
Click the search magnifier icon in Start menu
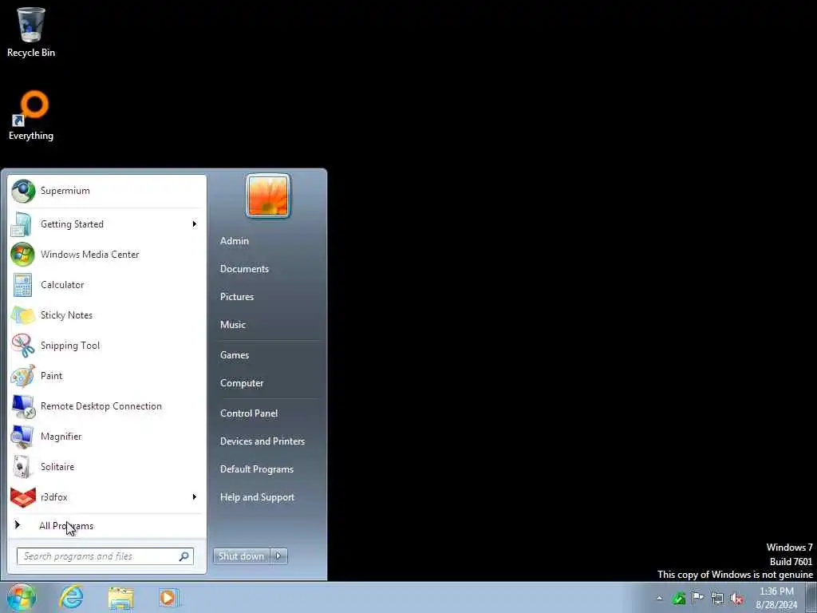pos(184,556)
